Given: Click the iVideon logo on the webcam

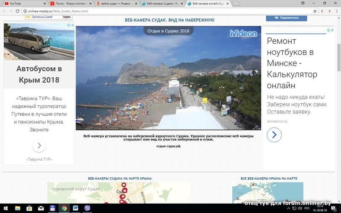Looking at the screenshot, I should pyautogui.click(x=243, y=34).
